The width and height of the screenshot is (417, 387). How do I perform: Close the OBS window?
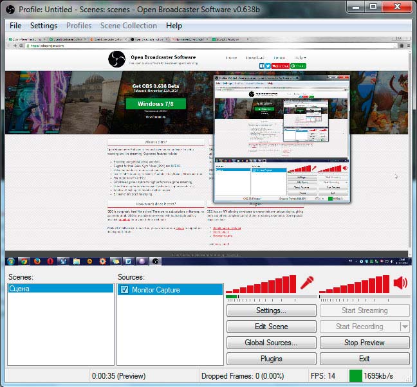click(397, 6)
